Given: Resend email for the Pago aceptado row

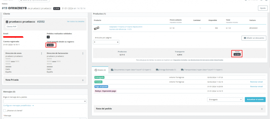Looking at the screenshot, I should coord(256,86).
